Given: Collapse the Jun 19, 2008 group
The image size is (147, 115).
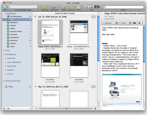Looking at the screenshot, I should [35, 17].
